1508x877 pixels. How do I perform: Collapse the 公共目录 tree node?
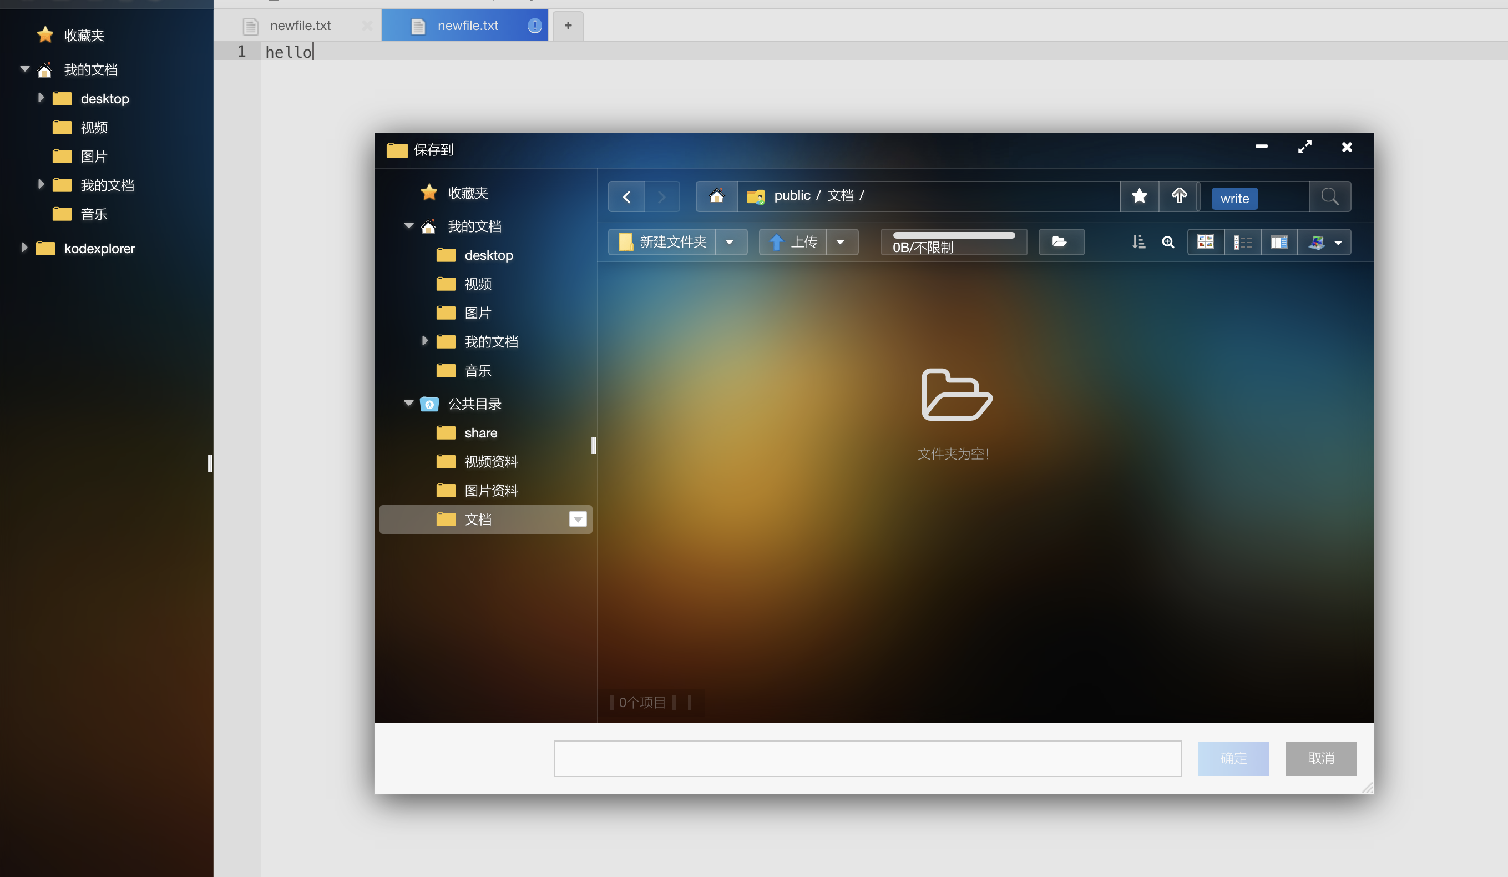(409, 403)
